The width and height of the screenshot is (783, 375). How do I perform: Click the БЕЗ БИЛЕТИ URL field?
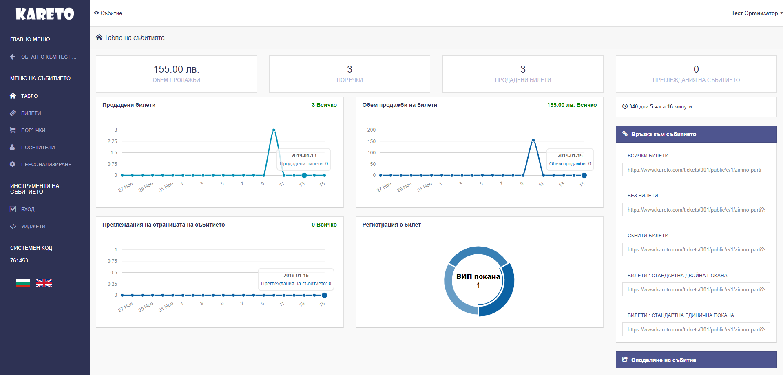[x=696, y=210]
